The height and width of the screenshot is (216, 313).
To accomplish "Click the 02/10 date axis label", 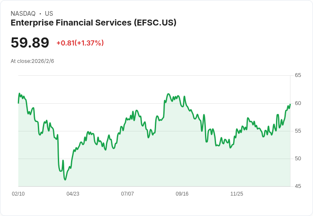I will click(18, 193).
